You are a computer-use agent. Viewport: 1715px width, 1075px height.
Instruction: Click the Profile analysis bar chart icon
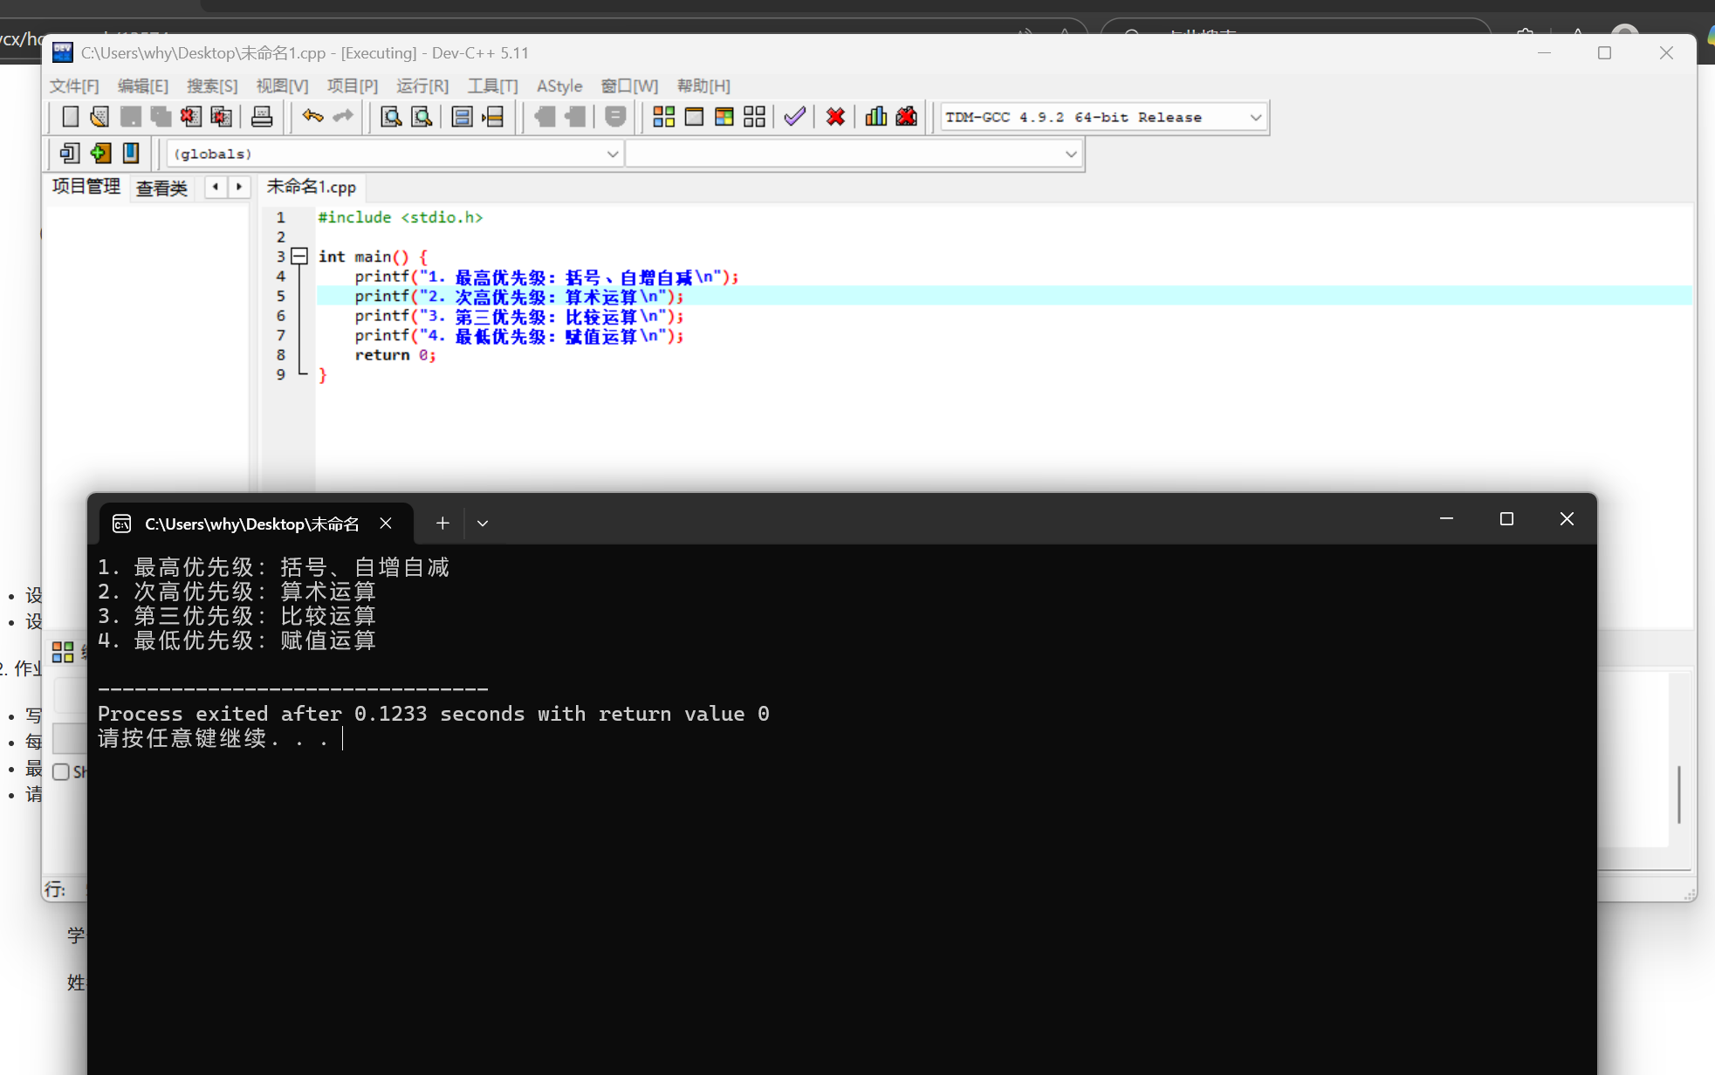[875, 117]
